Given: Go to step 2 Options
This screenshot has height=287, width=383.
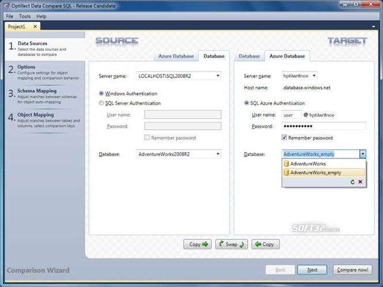Looking at the screenshot, I should [45, 72].
